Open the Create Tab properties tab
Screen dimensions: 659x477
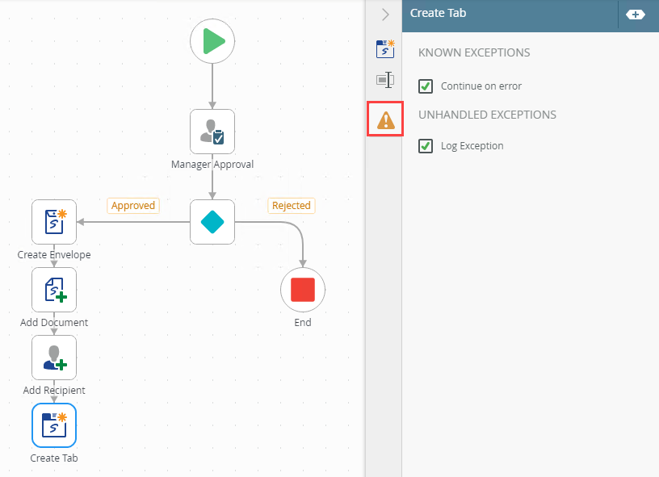point(385,48)
